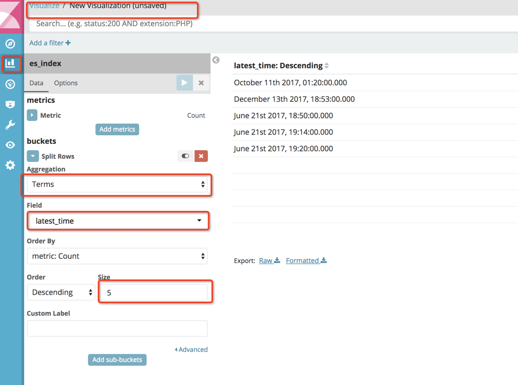
Task: Open Dev Tools wrench icon
Action: 10,125
